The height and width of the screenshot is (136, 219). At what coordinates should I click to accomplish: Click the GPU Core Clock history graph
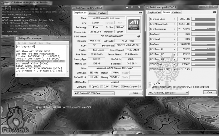tap(203, 19)
